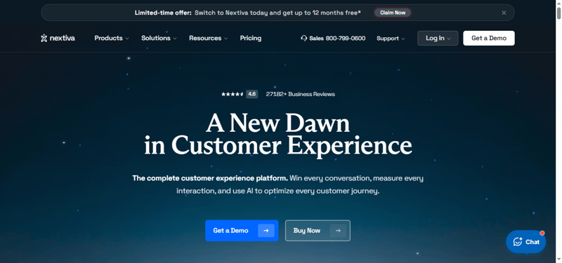Click the headset icon beside Sales
Viewport: 562px width, 263px height.
click(x=304, y=39)
